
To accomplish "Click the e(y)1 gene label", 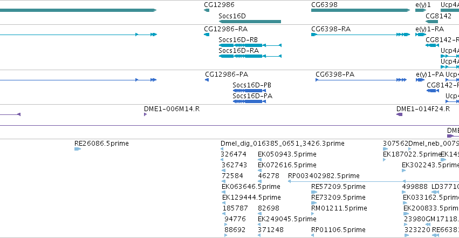I will click(423, 5).
